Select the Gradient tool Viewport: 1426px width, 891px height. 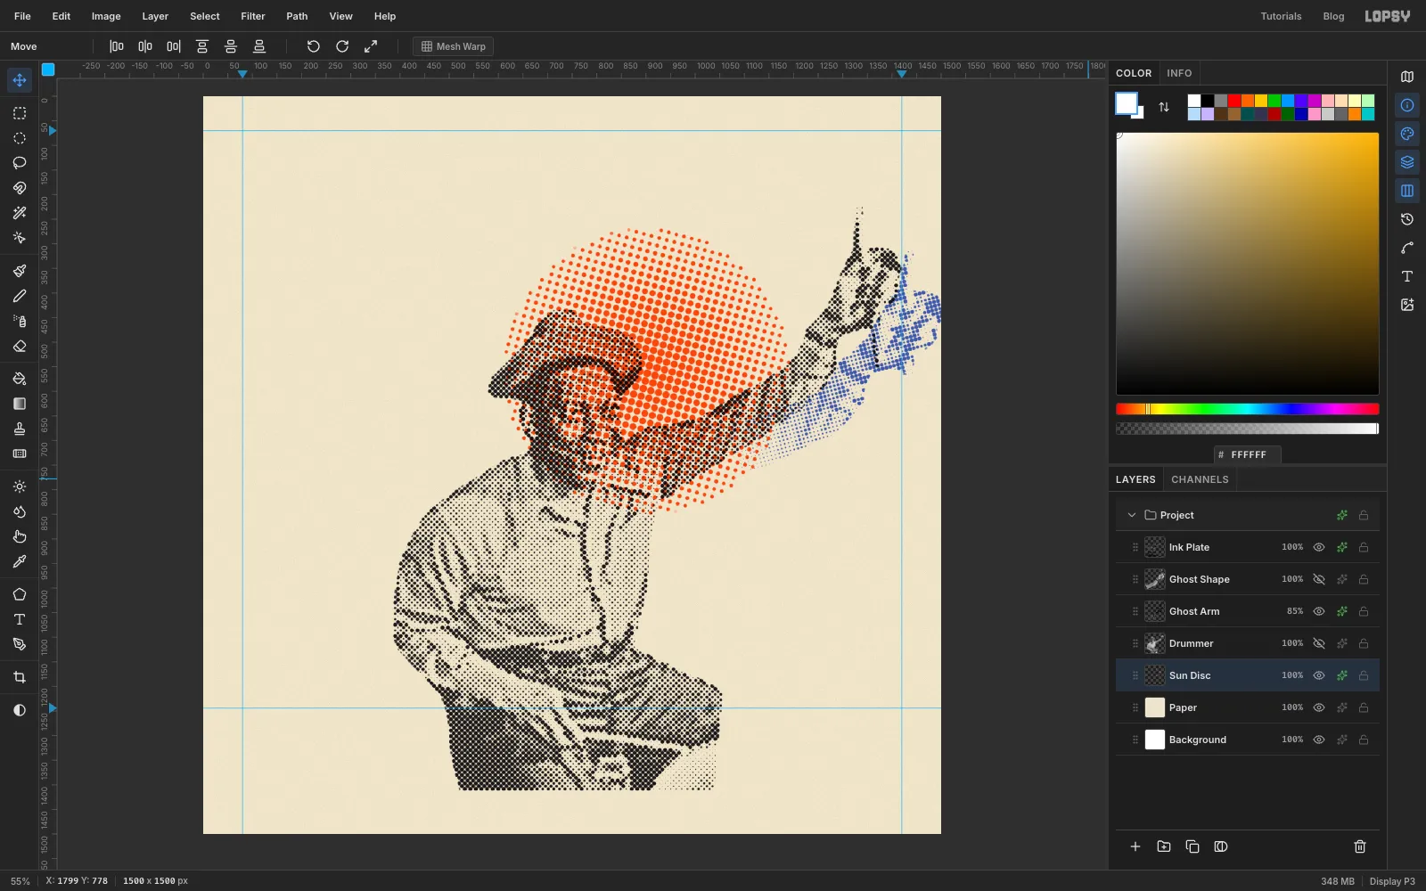20,404
